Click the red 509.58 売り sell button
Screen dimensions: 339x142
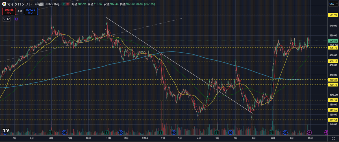click(x=9, y=12)
